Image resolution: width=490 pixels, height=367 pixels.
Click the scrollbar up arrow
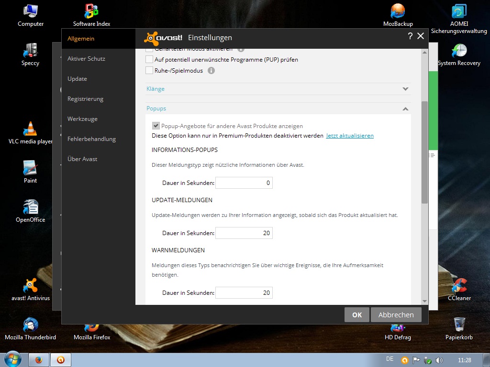[424, 53]
